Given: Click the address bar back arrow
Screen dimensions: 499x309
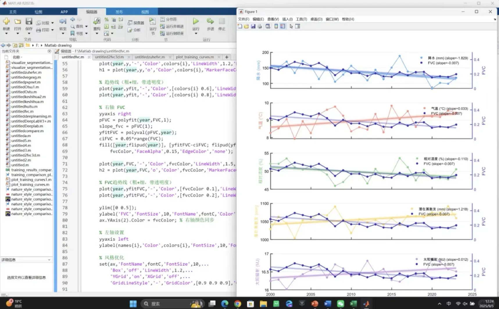Looking at the screenshot, I should click(3, 45).
